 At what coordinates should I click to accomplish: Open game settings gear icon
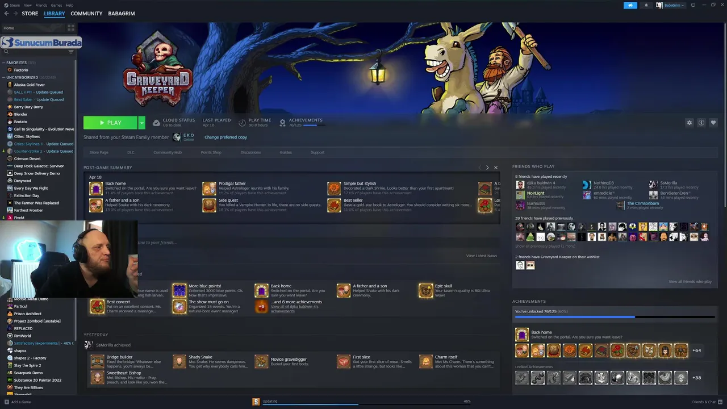click(690, 123)
